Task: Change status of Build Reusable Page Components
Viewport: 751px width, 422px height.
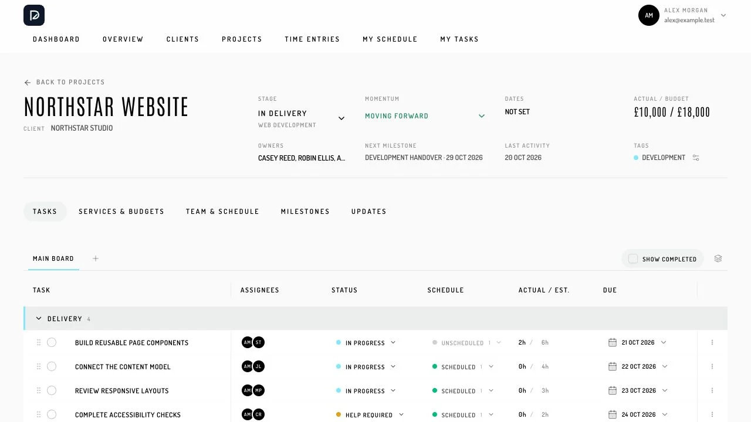Action: [x=366, y=343]
